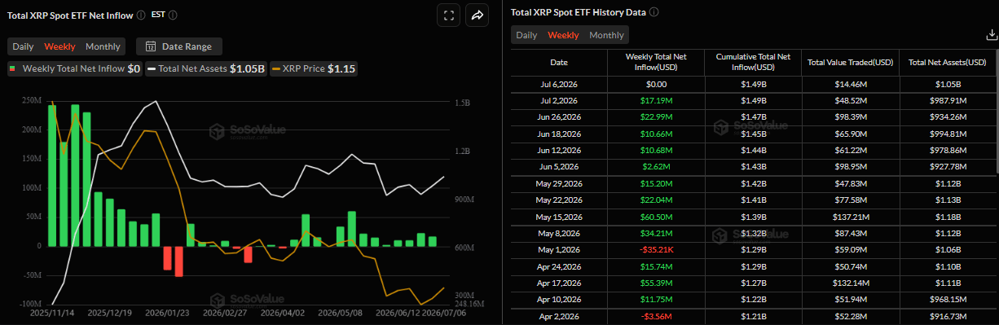Click the Jul 6,2026 date cell

click(559, 85)
